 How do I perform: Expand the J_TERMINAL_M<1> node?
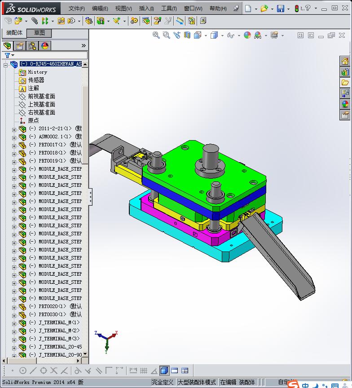click(x=14, y=324)
